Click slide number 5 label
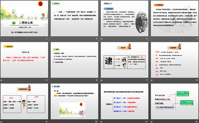 click(47, 80)
